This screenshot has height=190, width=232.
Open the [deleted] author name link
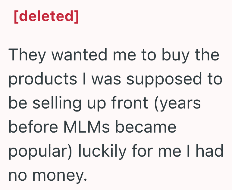(x=46, y=17)
